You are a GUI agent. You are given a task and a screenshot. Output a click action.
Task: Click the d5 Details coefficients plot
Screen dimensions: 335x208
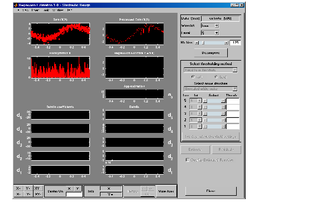point(60,115)
